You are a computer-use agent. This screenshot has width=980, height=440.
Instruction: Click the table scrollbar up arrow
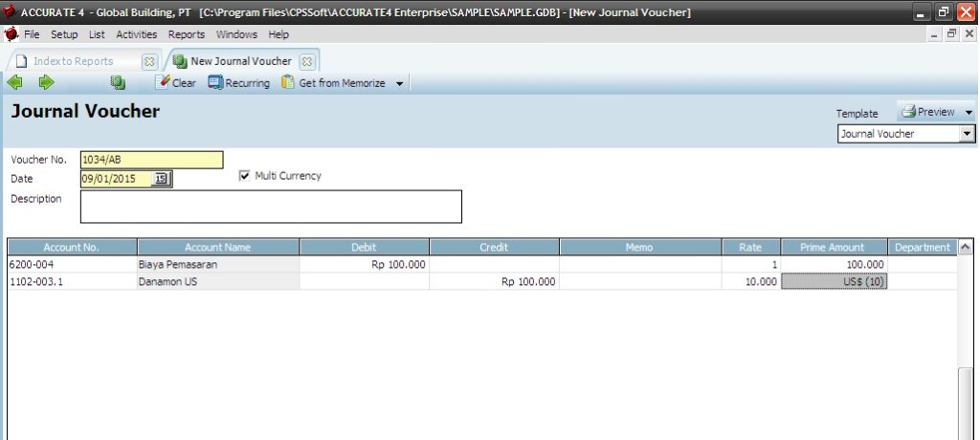point(965,246)
